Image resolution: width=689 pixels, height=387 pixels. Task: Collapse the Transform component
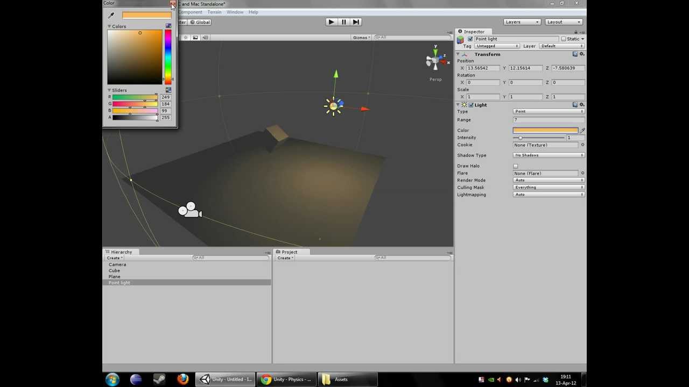[x=458, y=54]
